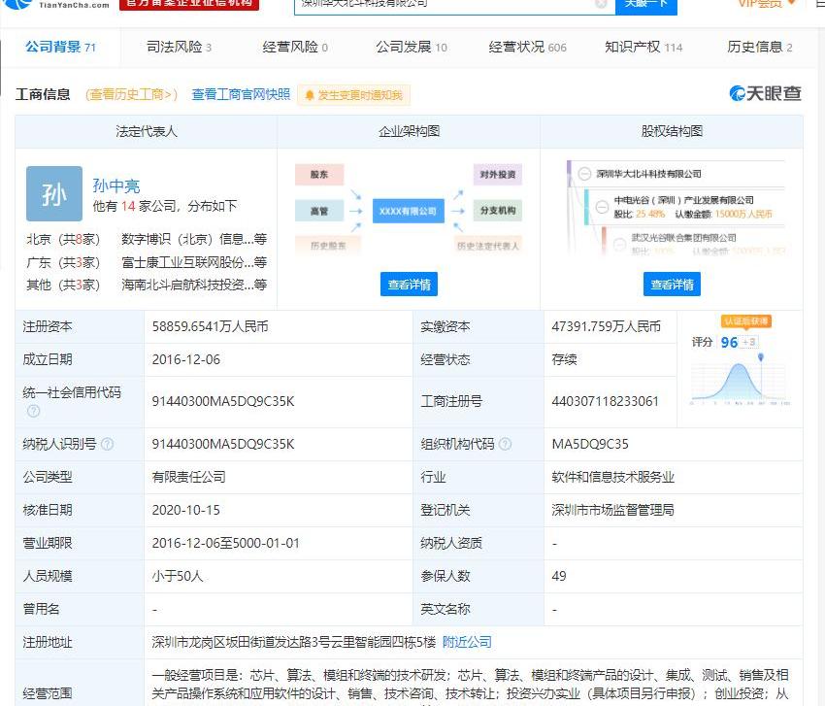Click 核准日期 value 2020-10-15
This screenshot has height=706, width=825.
(x=185, y=510)
